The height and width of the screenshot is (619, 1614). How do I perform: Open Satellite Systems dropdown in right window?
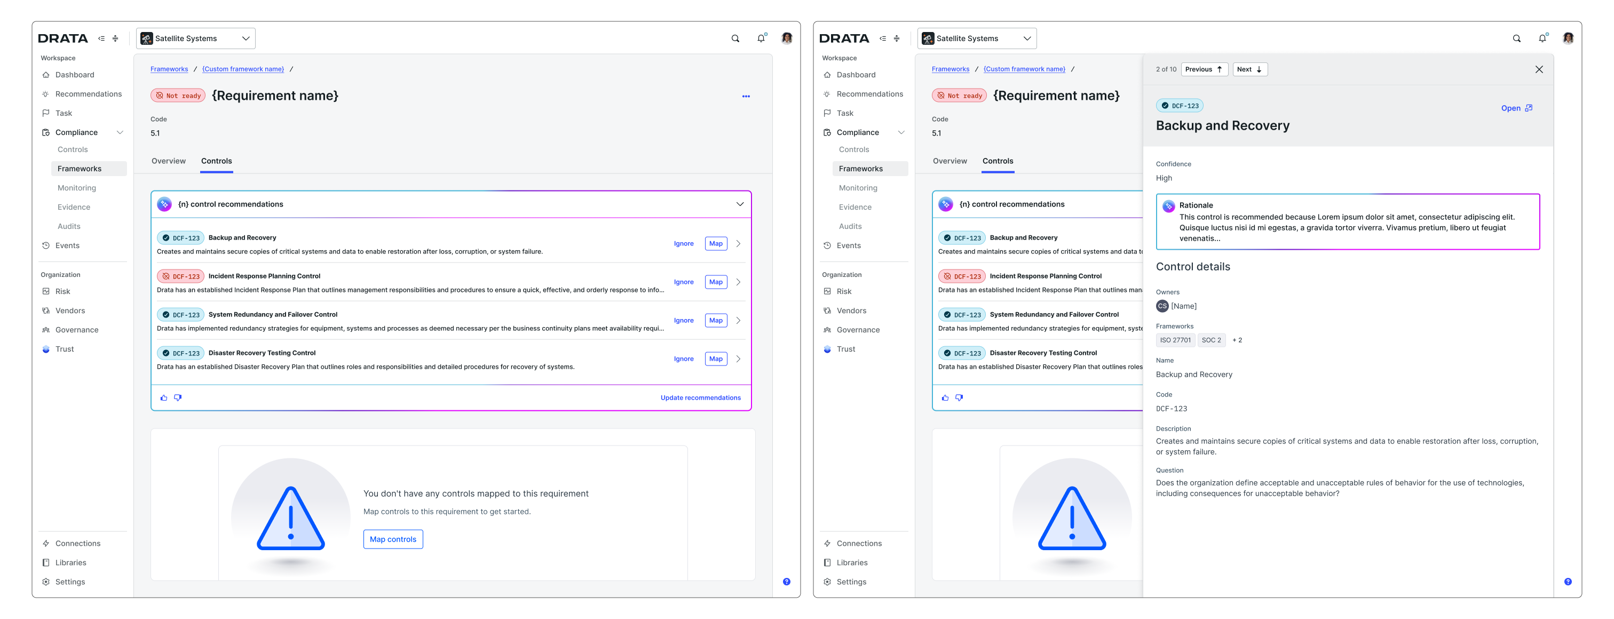pyautogui.click(x=977, y=38)
